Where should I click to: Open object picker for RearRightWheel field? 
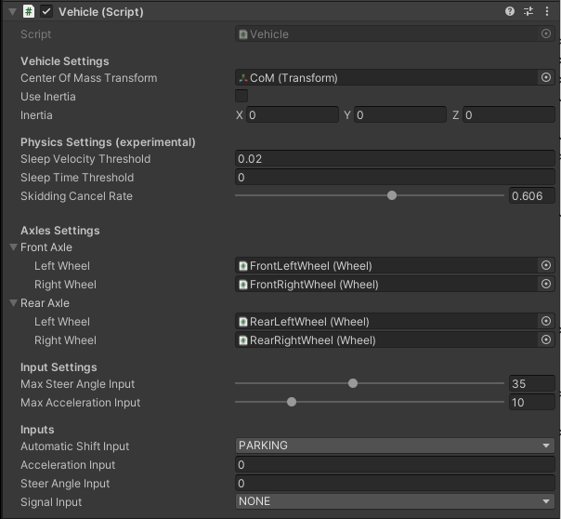point(546,340)
